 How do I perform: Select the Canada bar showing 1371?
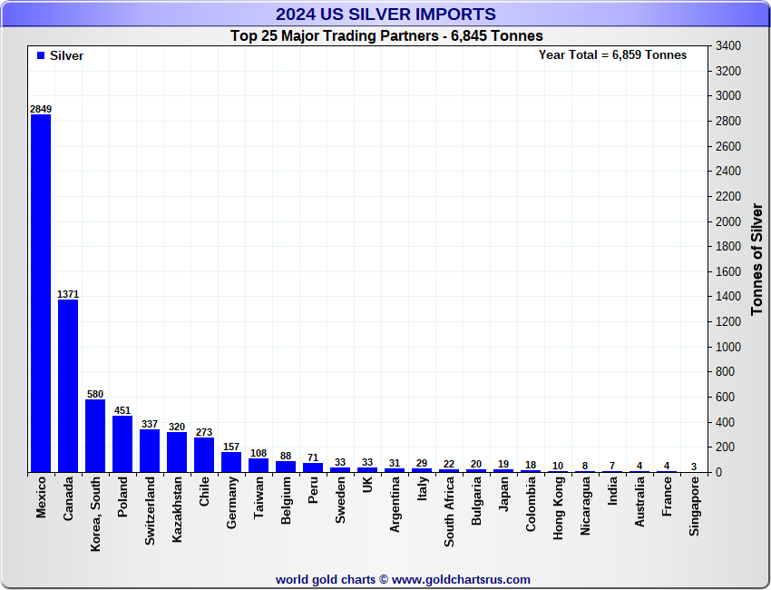[68, 386]
